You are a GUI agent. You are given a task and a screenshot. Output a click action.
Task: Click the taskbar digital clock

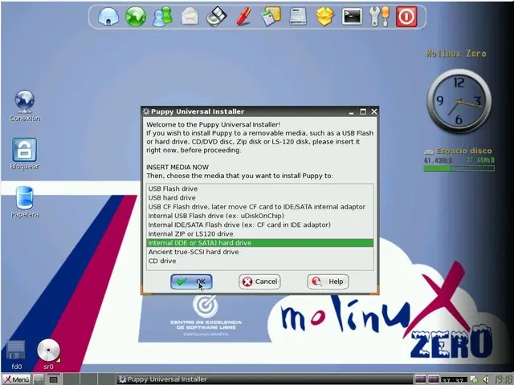[x=504, y=379]
